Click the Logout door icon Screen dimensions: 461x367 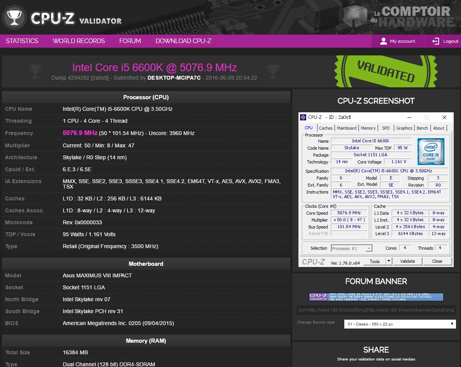(436, 41)
